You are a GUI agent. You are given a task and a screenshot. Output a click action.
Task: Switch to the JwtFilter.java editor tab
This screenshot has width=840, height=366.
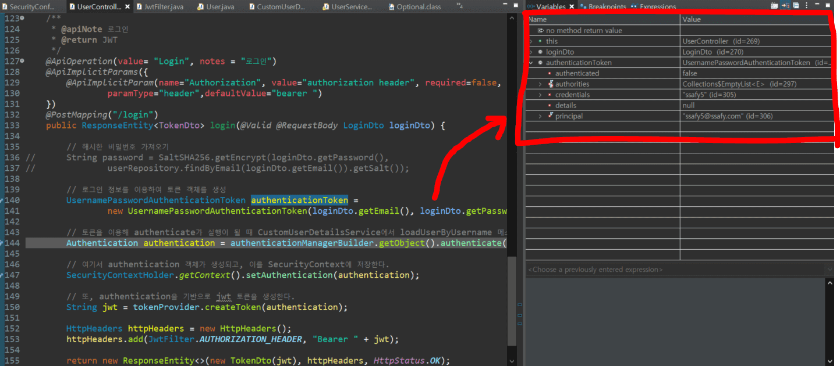point(165,7)
